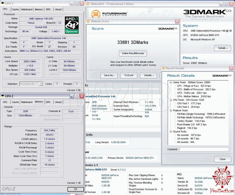Viewport: 235px width, 195px height.
Task: Open About tab in top CPU-Z window
Action: (x=58, y=9)
